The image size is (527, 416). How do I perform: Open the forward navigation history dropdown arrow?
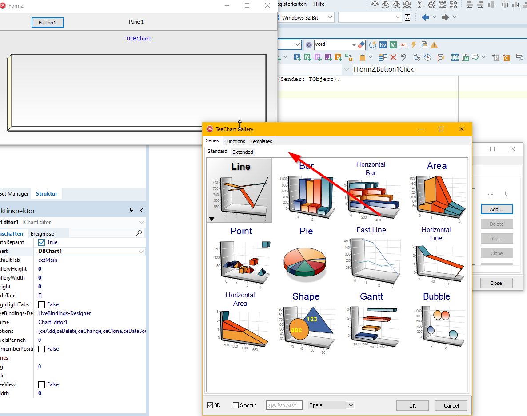coord(455,17)
